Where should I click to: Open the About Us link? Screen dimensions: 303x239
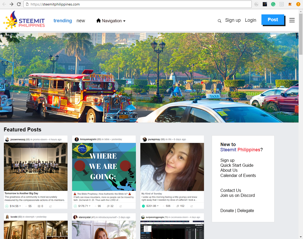click(x=229, y=170)
